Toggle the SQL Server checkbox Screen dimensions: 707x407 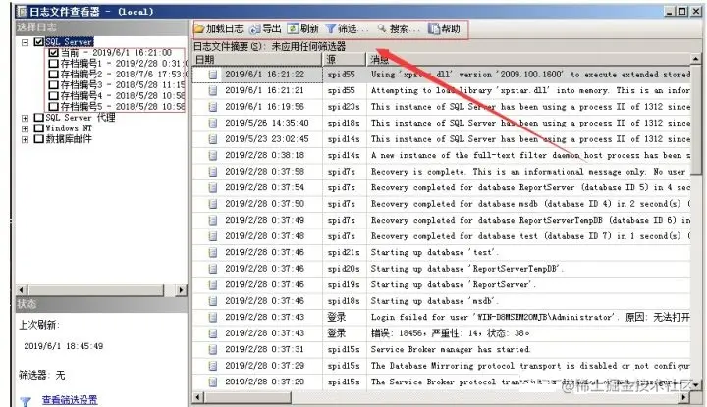point(38,42)
